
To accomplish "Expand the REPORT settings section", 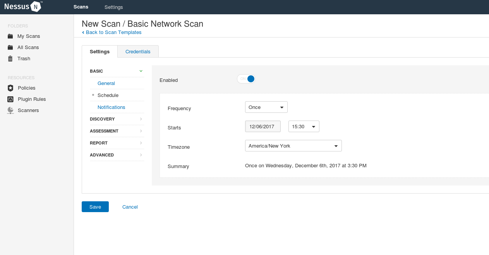I will (x=117, y=143).
